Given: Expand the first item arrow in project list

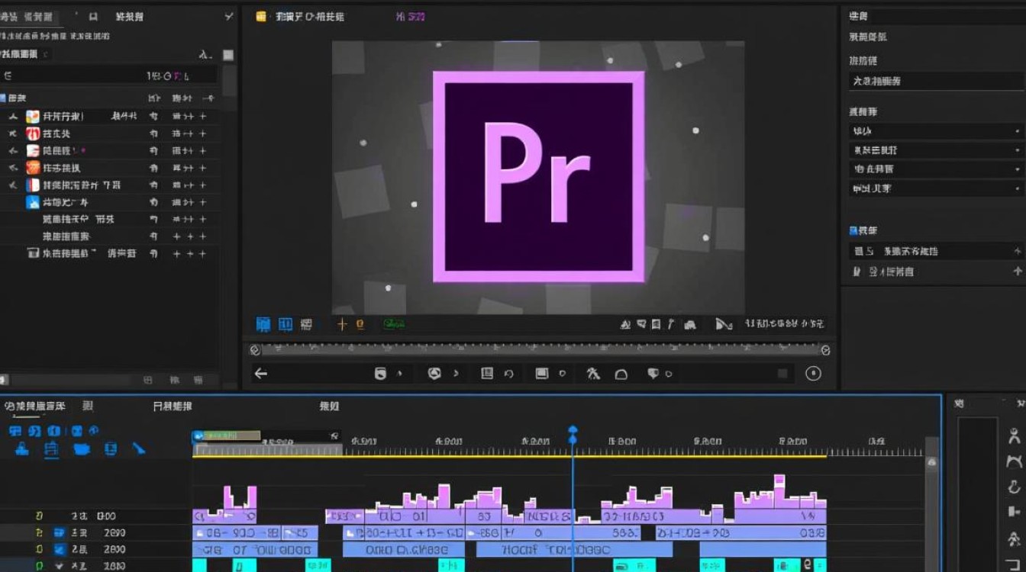Looking at the screenshot, I should pos(12,117).
